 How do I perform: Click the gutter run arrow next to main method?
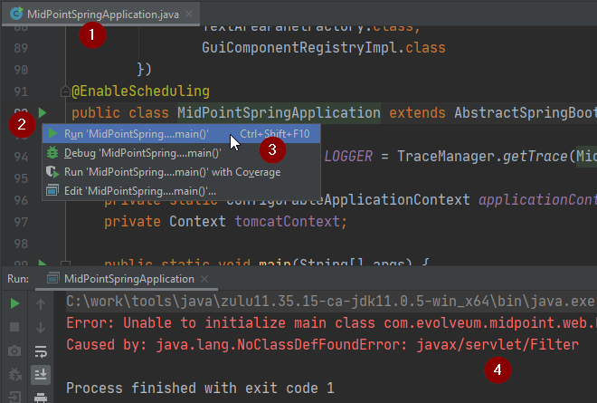(43, 263)
